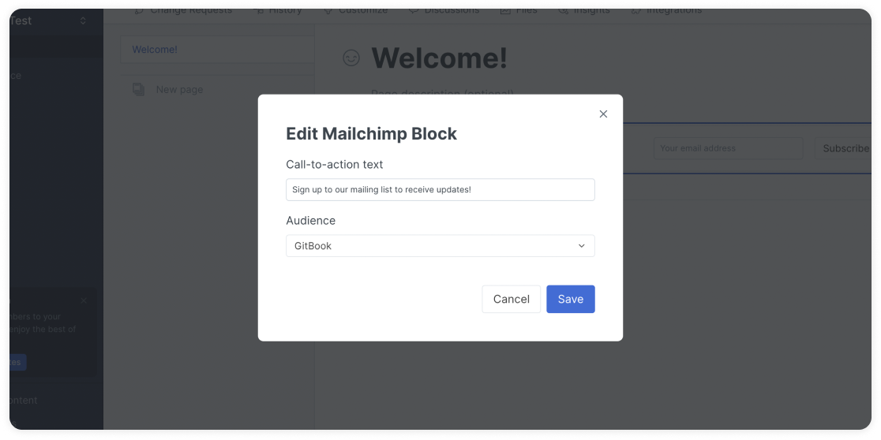The width and height of the screenshot is (881, 440).
Task: Open the Audience dropdown showing GitBook
Action: tap(440, 246)
